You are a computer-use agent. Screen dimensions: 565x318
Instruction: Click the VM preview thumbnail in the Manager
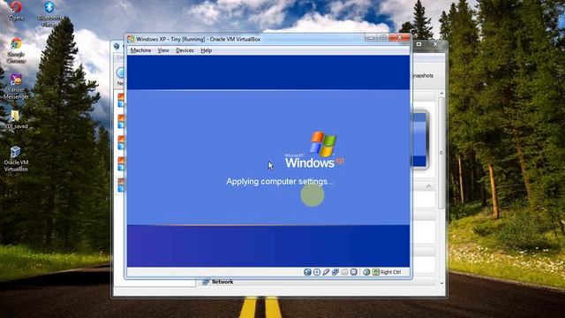420,140
